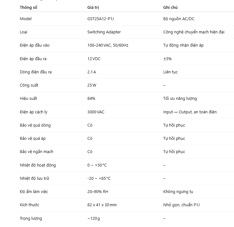Viewport: 234px width, 227px height.
Task: Click the 84% efficiency value
Action: point(91,99)
